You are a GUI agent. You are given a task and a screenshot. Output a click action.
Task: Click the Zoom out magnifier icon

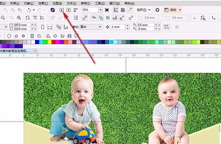(3, 18)
